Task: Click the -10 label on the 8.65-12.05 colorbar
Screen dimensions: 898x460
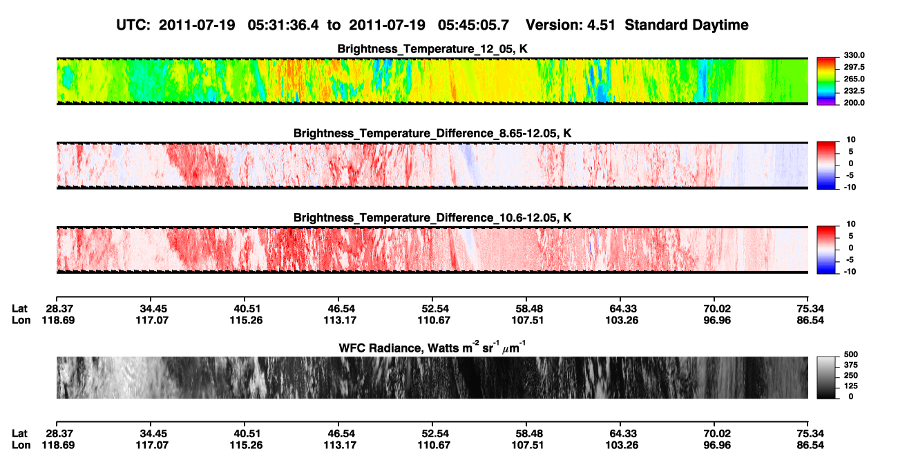Action: click(x=850, y=187)
